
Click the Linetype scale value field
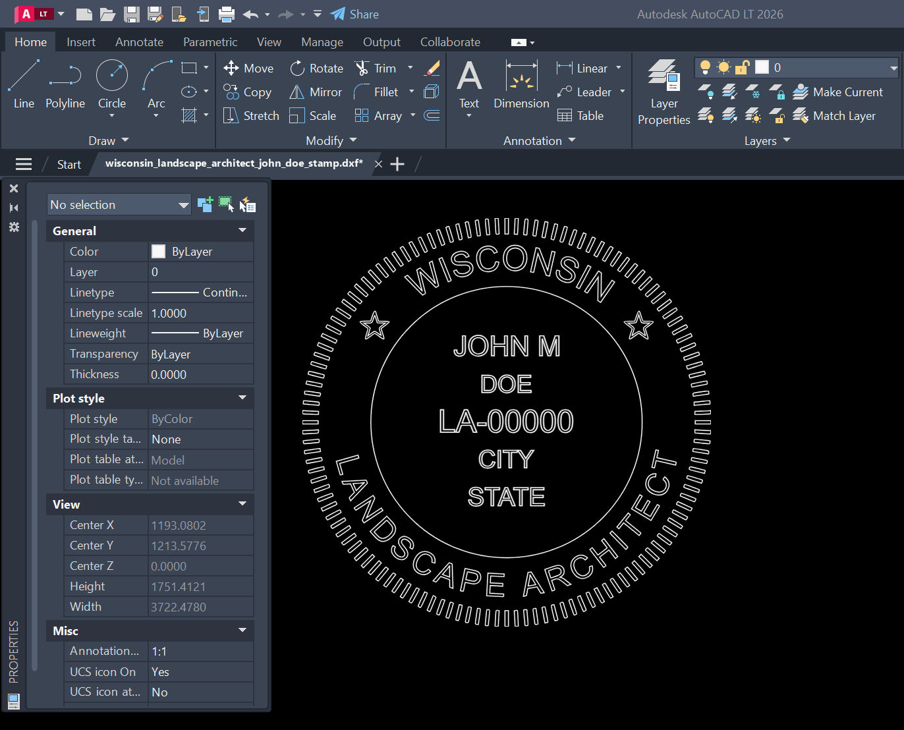point(201,313)
